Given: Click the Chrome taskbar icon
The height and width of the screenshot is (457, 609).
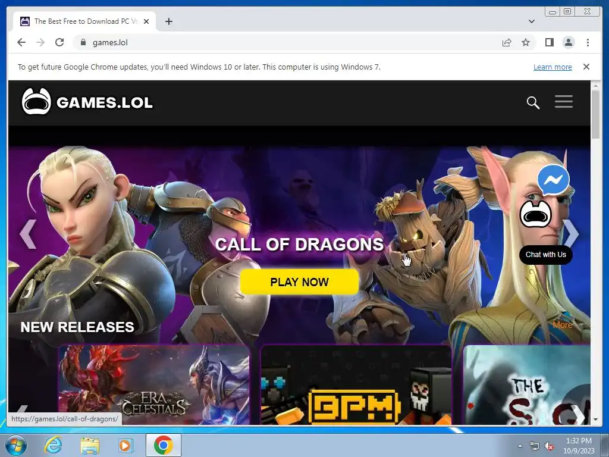Looking at the screenshot, I should tap(163, 445).
